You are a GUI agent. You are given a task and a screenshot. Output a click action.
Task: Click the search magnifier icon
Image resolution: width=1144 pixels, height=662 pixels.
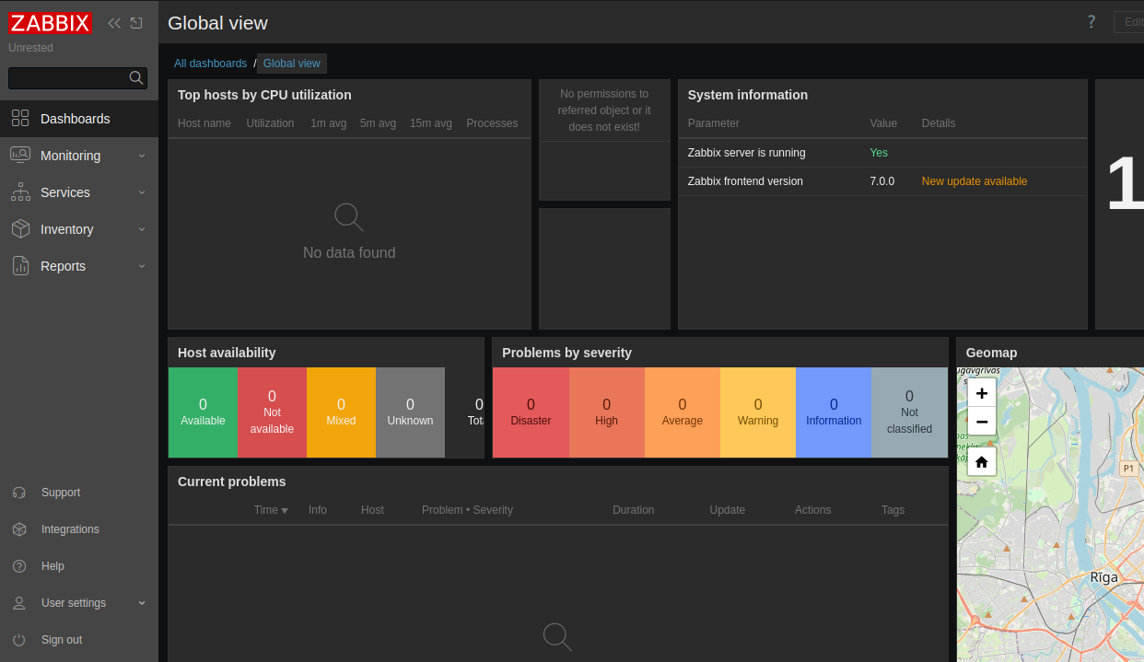[x=136, y=78]
